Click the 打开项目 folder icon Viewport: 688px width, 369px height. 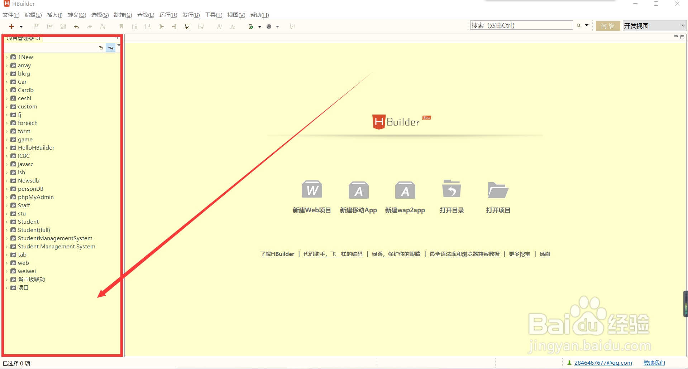[x=498, y=190]
